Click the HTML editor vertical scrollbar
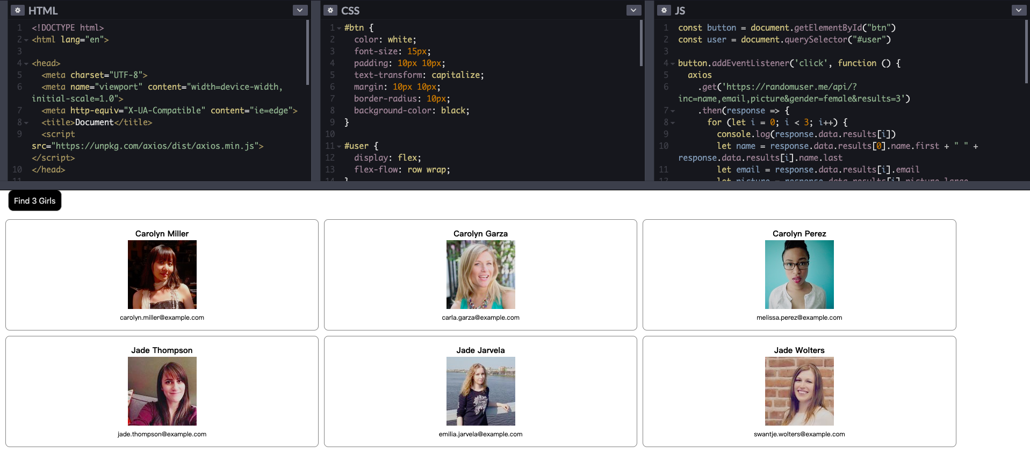This screenshot has width=1030, height=453. (x=307, y=52)
